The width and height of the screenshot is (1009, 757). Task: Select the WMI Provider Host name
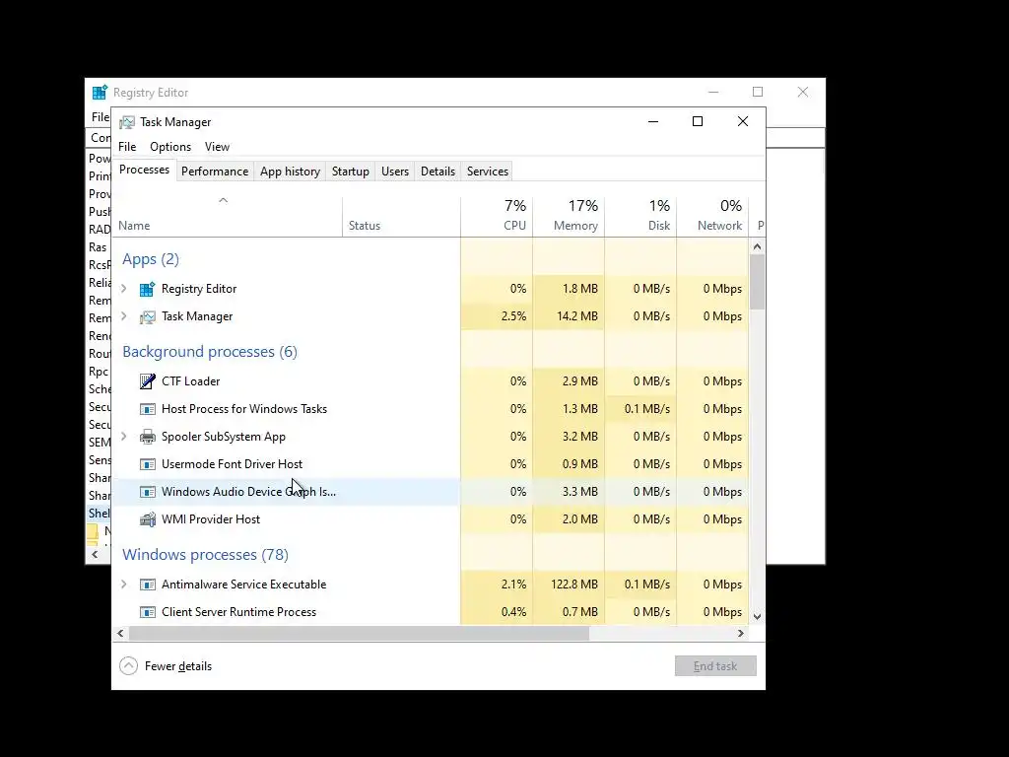pyautogui.click(x=211, y=518)
